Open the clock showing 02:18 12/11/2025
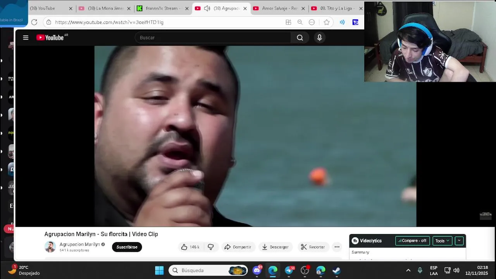The width and height of the screenshot is (496, 279). (477, 270)
